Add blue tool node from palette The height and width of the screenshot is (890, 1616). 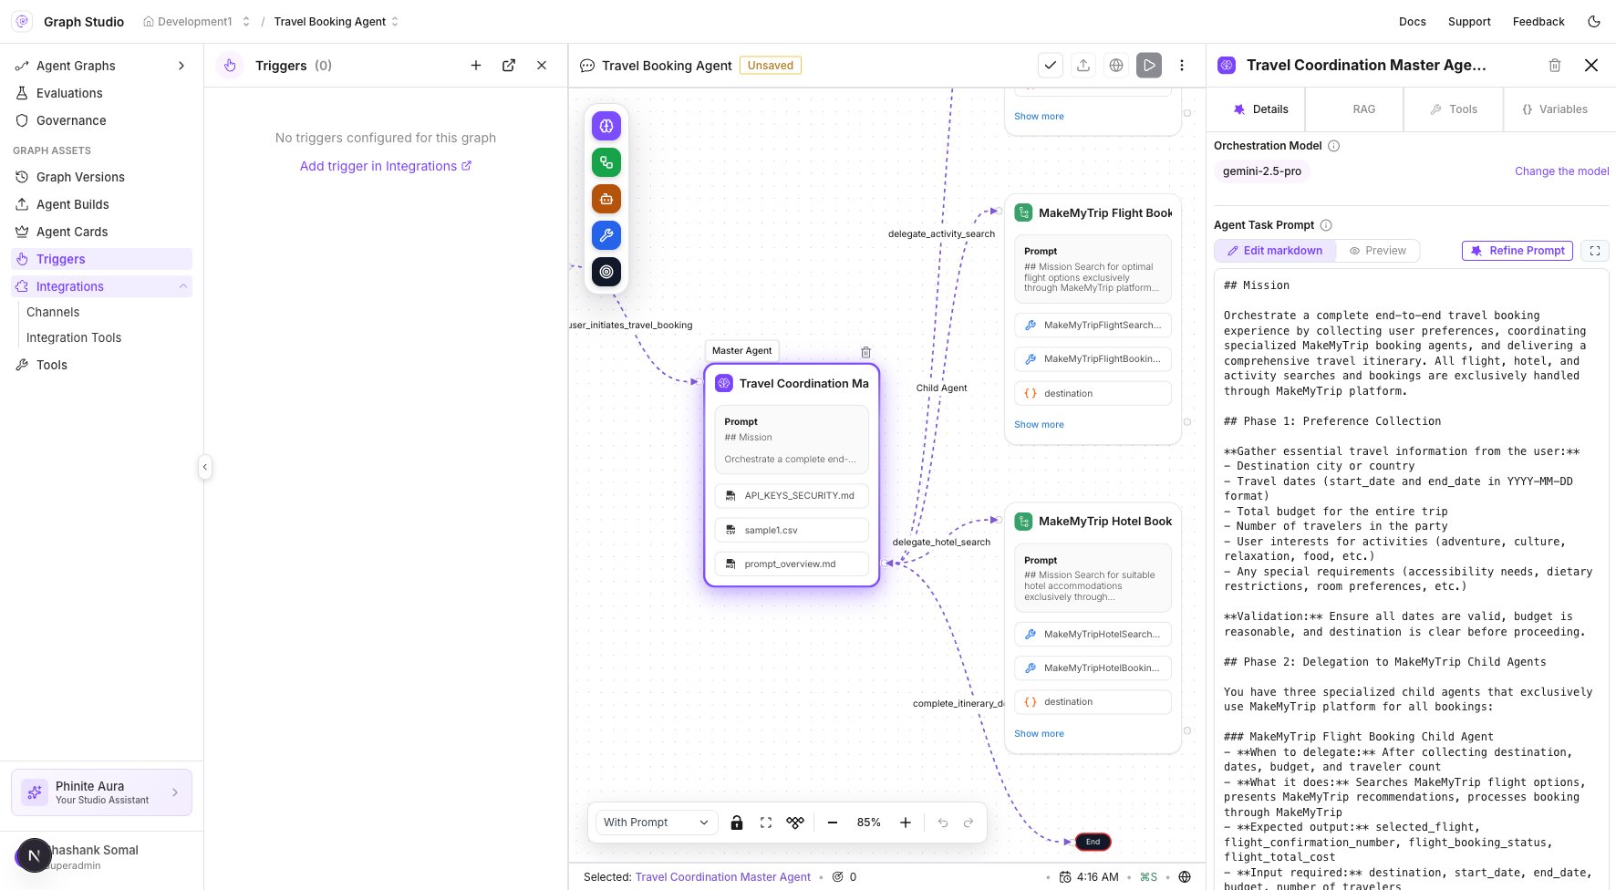(606, 235)
